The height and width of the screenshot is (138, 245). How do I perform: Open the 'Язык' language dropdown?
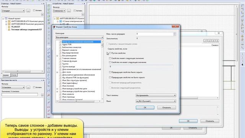[x=156, y=101]
